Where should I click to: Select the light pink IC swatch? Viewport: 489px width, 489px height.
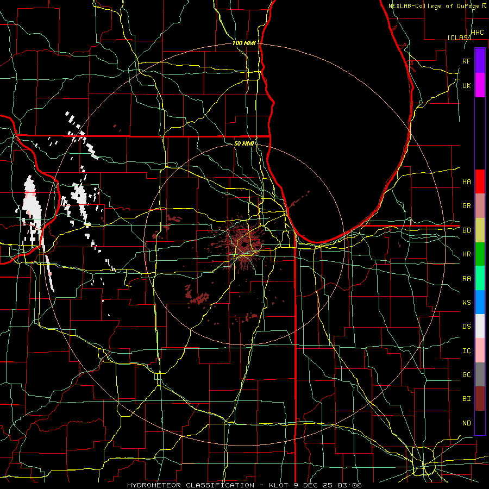coord(480,350)
